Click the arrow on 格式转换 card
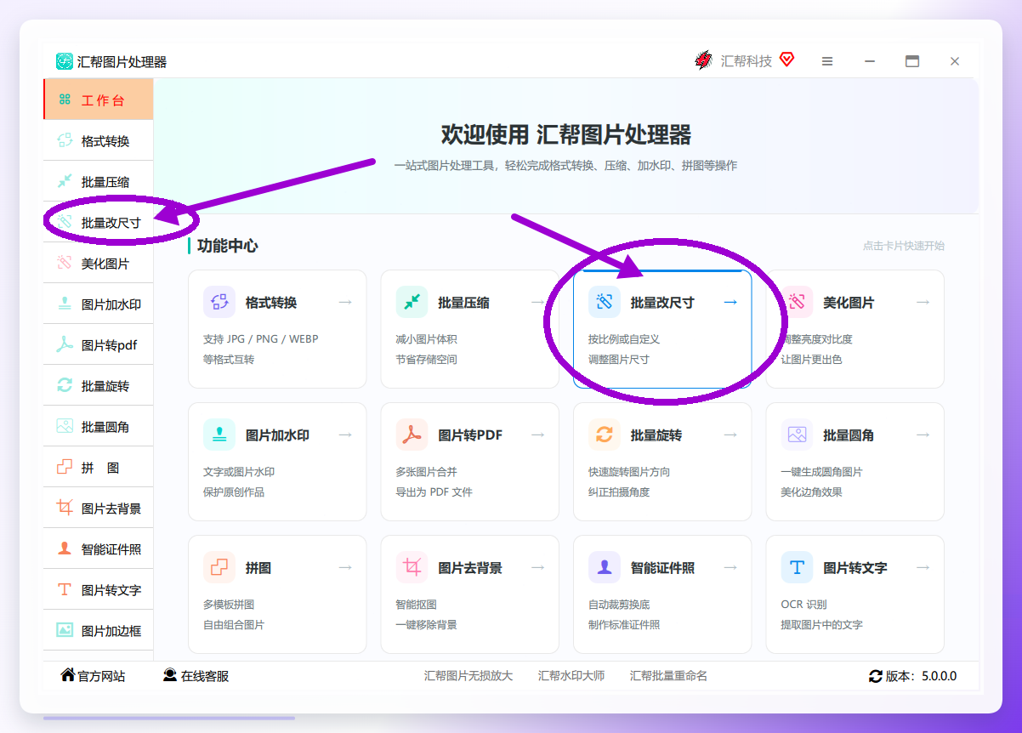Screen dimensions: 1022x733 click(x=345, y=302)
